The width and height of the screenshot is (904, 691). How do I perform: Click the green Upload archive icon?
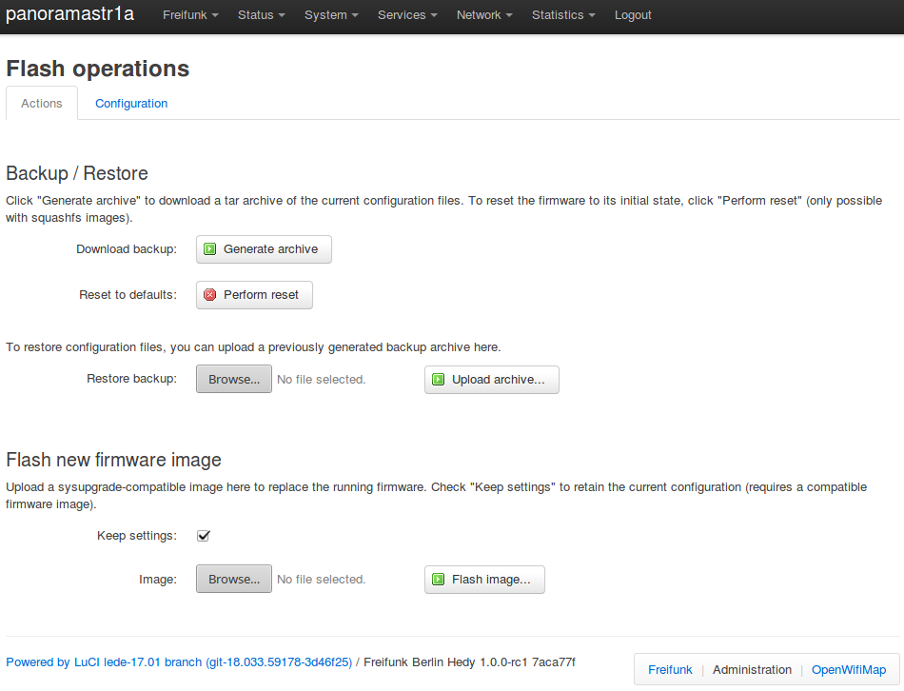[439, 380]
